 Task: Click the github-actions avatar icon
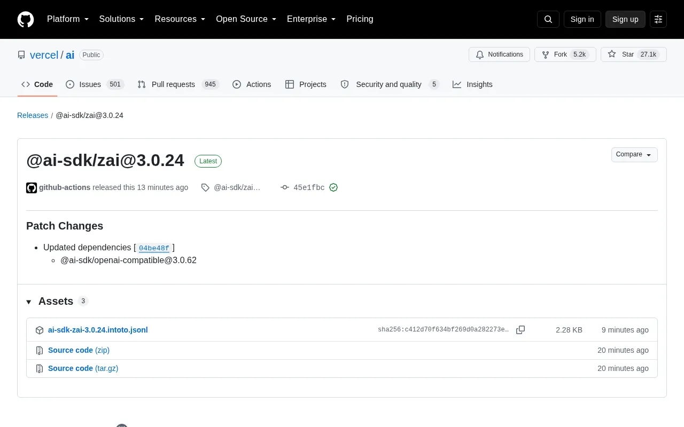click(x=32, y=187)
